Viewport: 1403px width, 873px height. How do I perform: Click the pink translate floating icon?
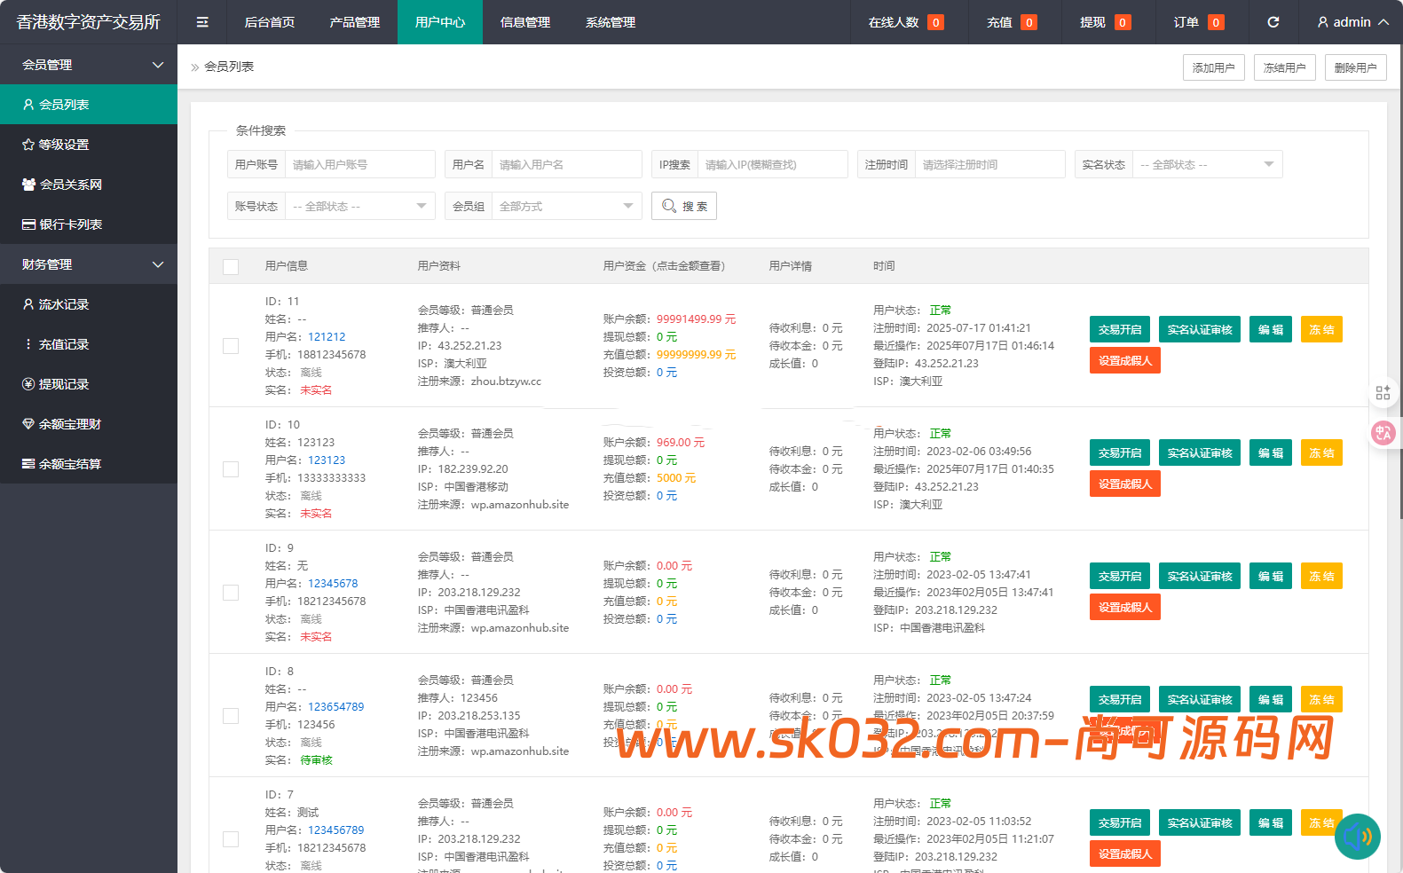(1383, 433)
